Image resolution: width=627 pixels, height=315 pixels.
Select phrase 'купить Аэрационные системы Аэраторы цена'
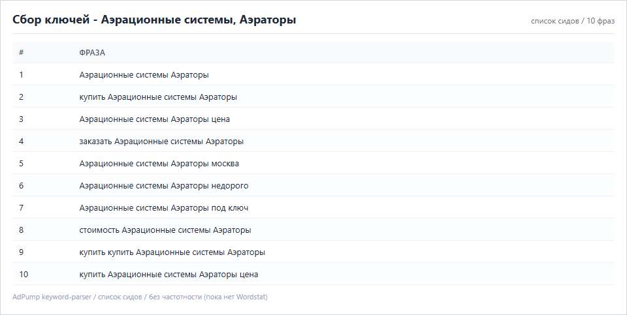point(169,275)
